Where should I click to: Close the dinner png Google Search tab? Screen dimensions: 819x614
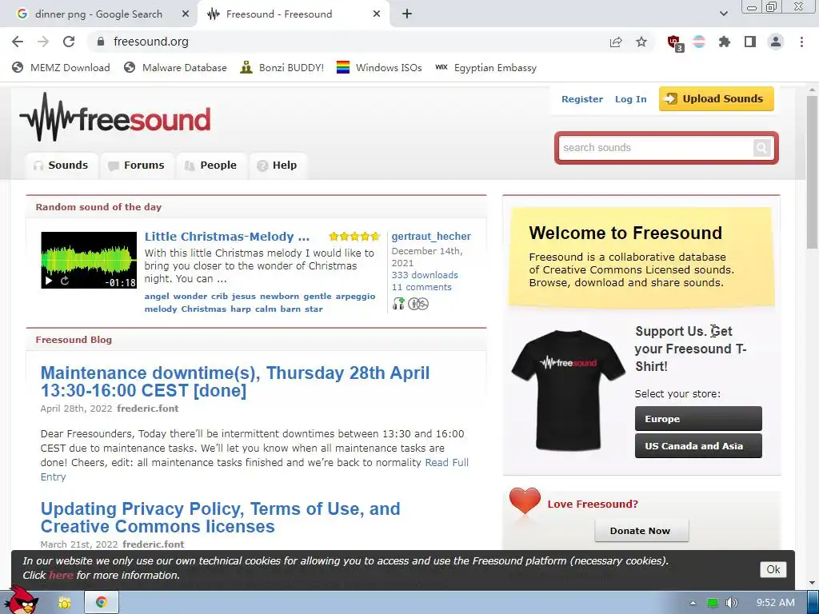[186, 14]
